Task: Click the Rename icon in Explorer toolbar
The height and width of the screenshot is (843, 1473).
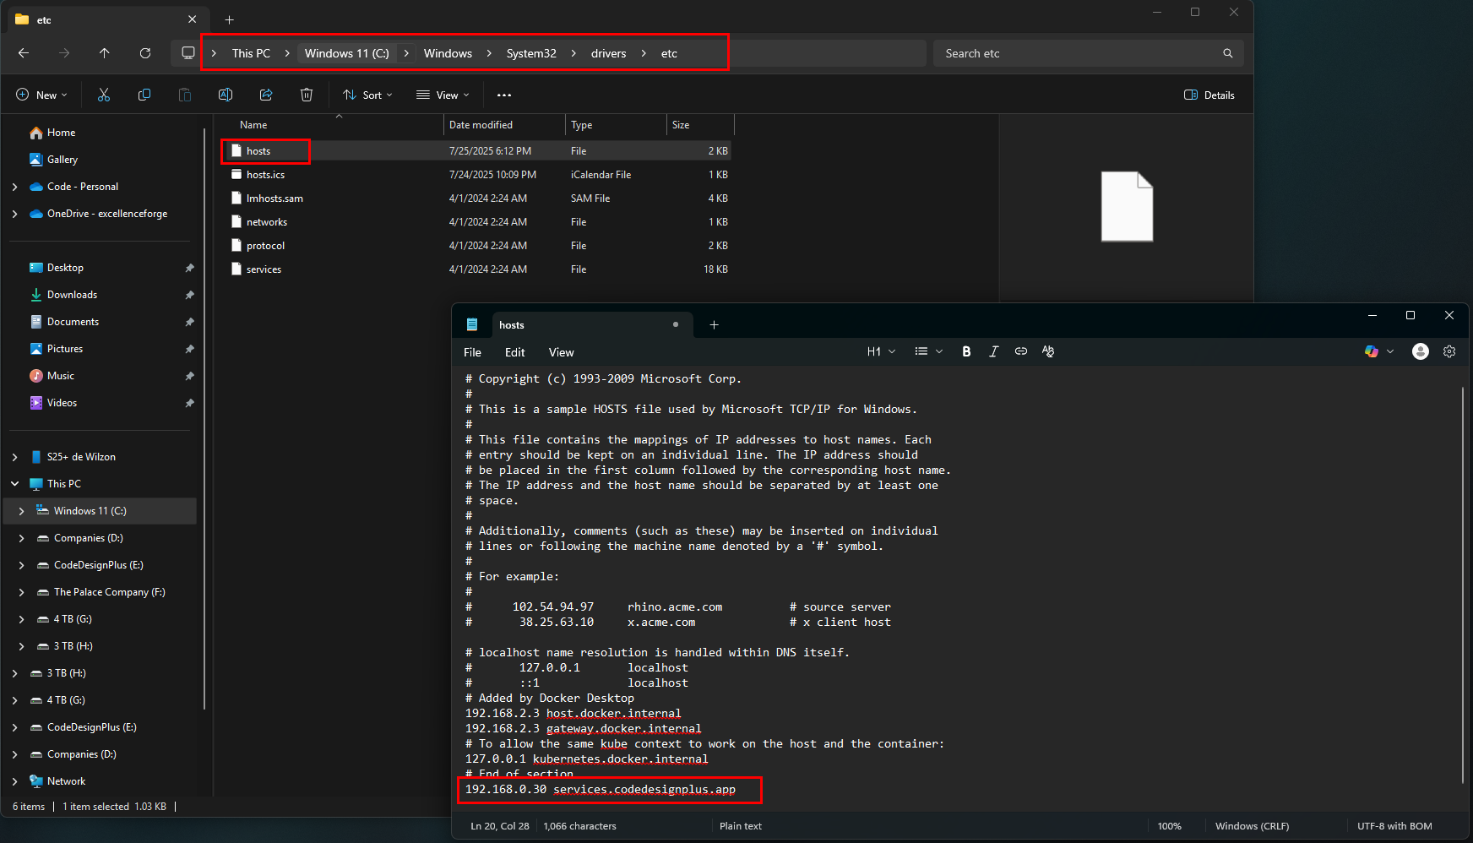Action: 226,95
